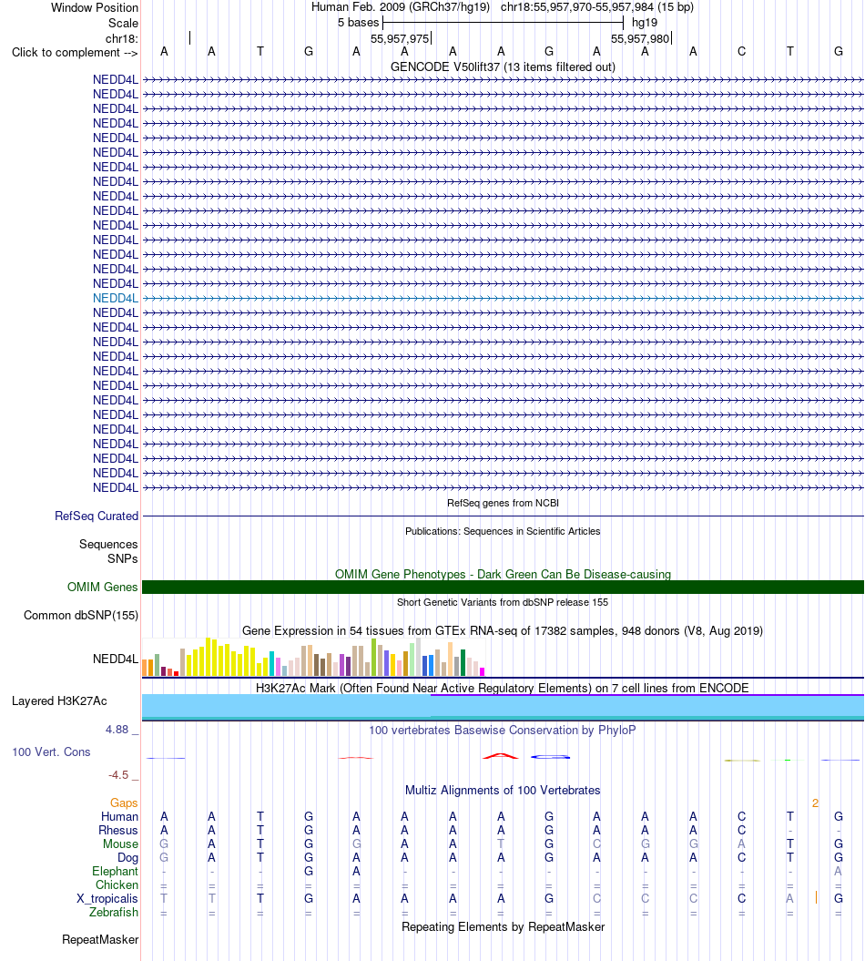Image resolution: width=865 pixels, height=961 pixels.
Task: Click the 4.88 upper PhyloP axis value
Action: coord(117,730)
